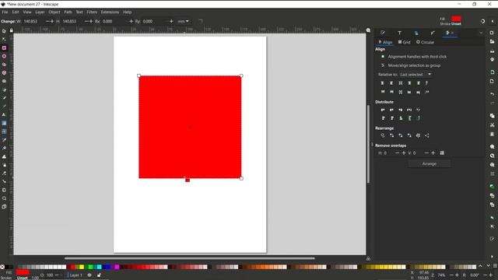Select the Spiral tool

click(x=4, y=81)
